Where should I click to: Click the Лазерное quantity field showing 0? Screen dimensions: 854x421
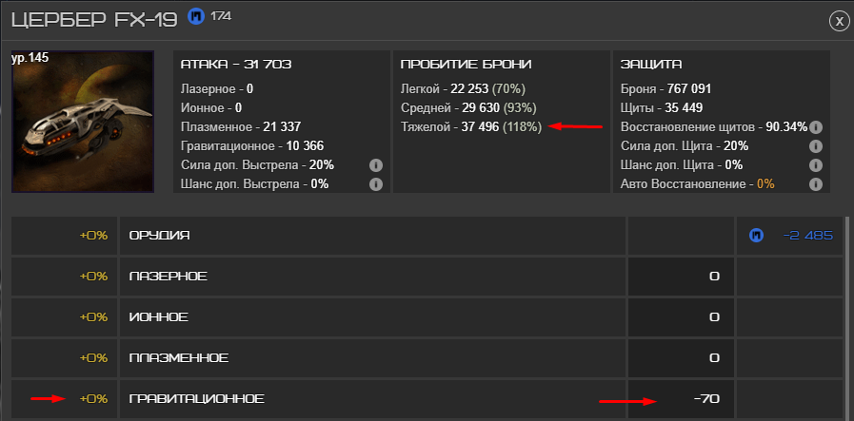(x=681, y=277)
